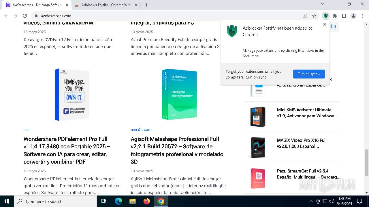Click the Chrome taskbar icon
This screenshot has width=369, height=207.
[161, 201]
